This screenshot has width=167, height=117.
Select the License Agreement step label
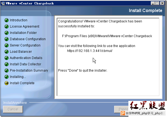(x=24, y=26)
